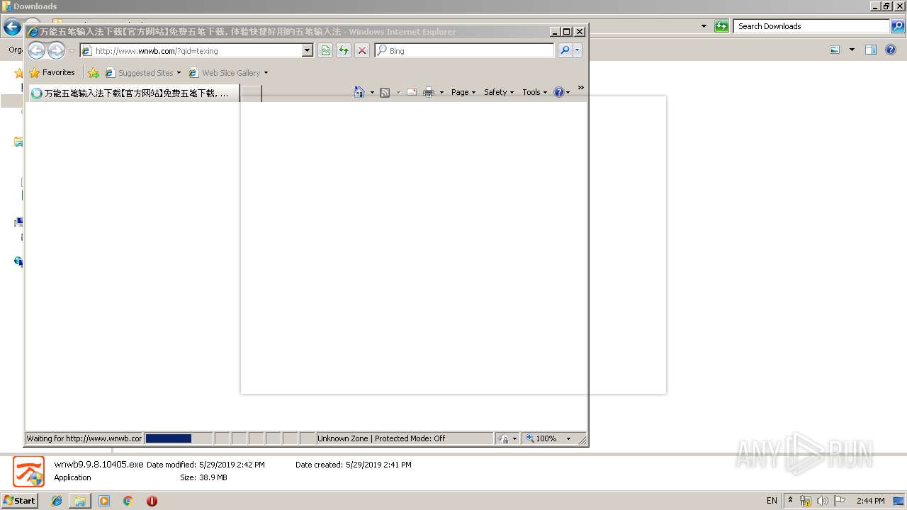The image size is (907, 510).
Task: Click the IE search magnifier button
Action: click(x=565, y=50)
